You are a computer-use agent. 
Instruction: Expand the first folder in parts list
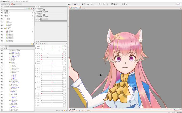[5, 12]
